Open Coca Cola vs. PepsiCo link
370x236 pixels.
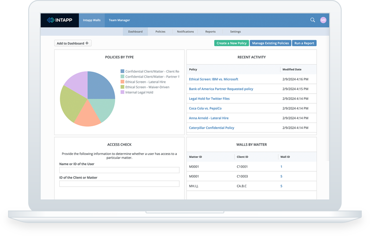coord(205,108)
